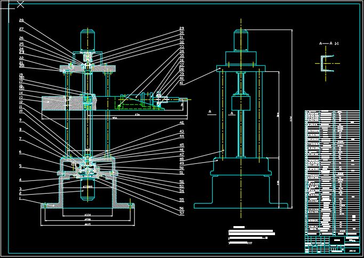
Task: Click part callout number 56
Action: (182, 209)
